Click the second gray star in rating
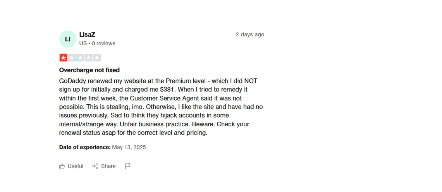This screenshot has width=442, height=192. pos(72,58)
